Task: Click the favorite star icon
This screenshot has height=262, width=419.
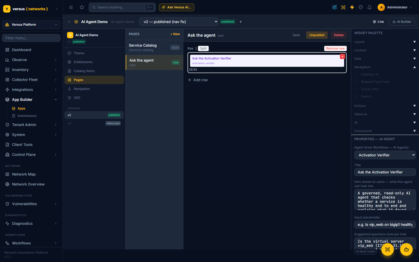Action: (x=82, y=7)
